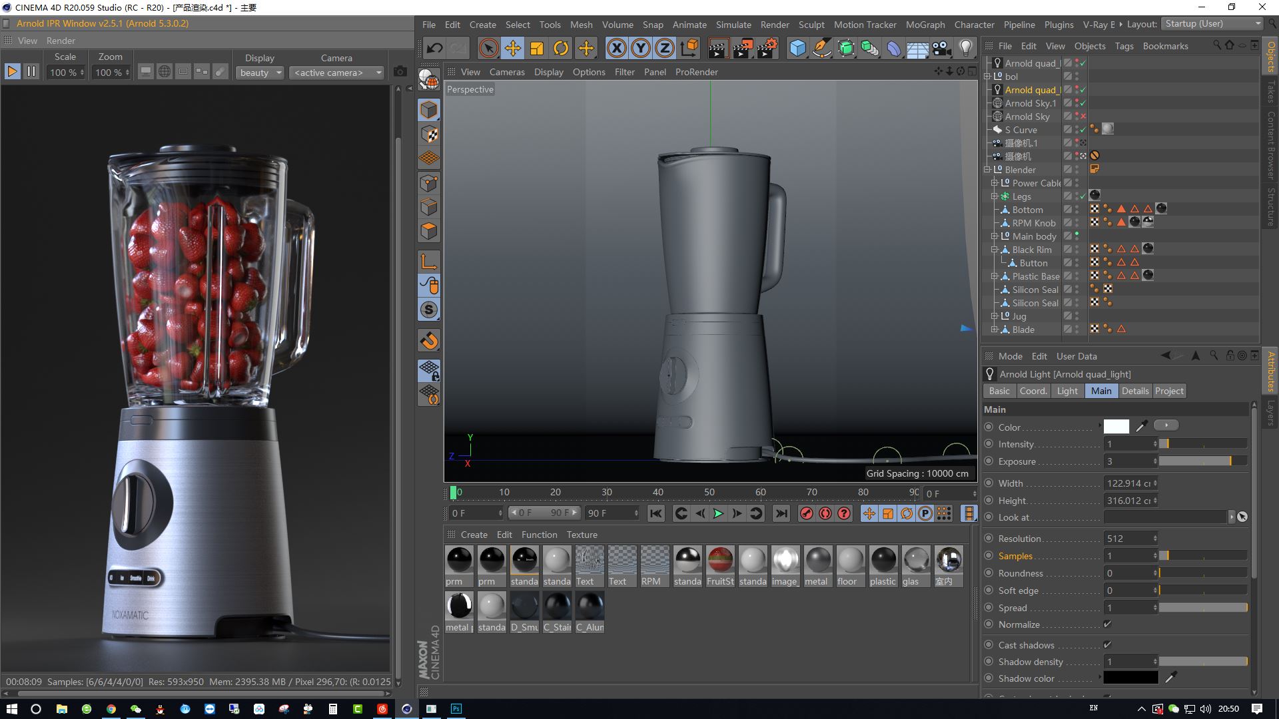Switch to the Light tab in the Attributes panel
The image size is (1279, 719).
pyautogui.click(x=1066, y=391)
